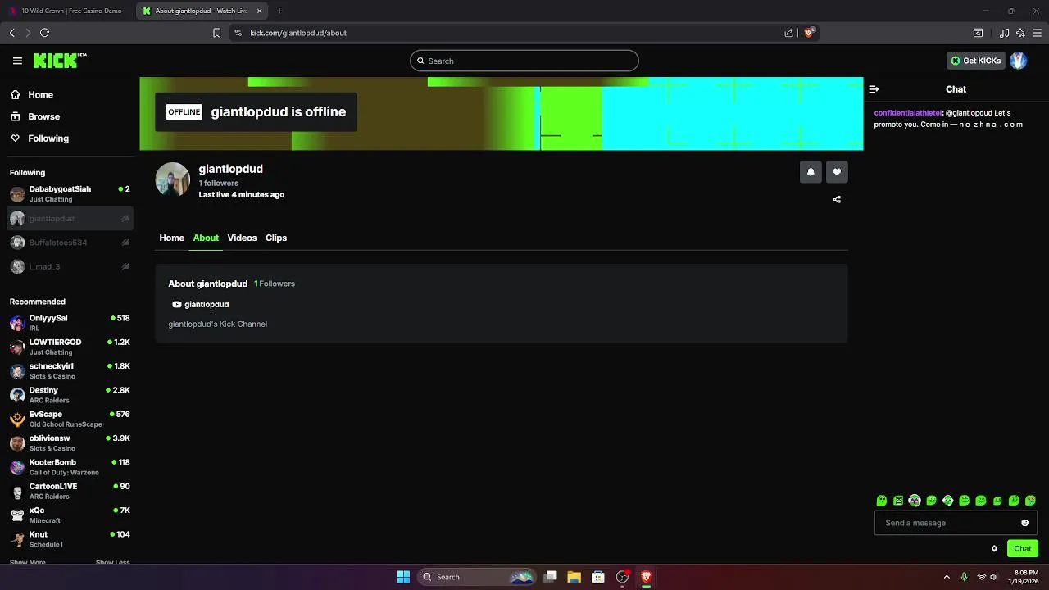
Task: Open chat settings gear icon
Action: [x=994, y=548]
